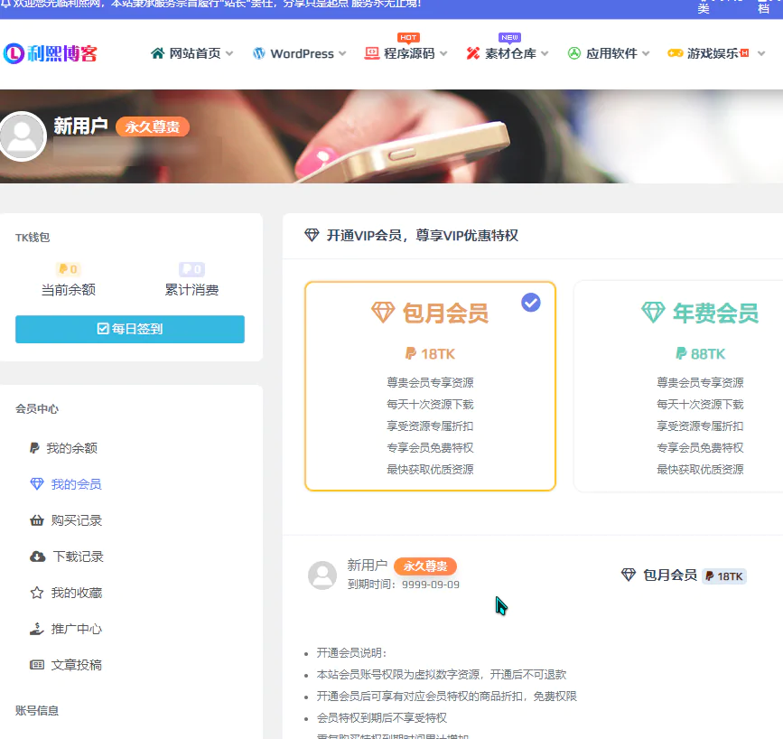The width and height of the screenshot is (783, 739).
Task: Click the 会员特权到期后不享受特权 notice line
Action: click(x=381, y=718)
